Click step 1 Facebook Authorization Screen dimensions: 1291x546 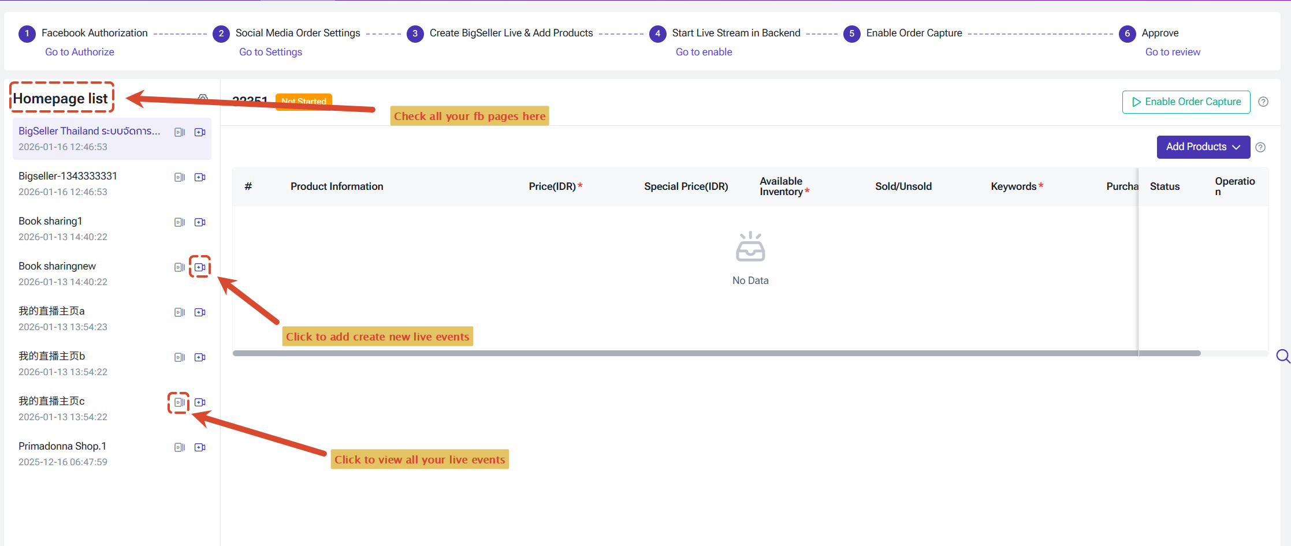(83, 33)
